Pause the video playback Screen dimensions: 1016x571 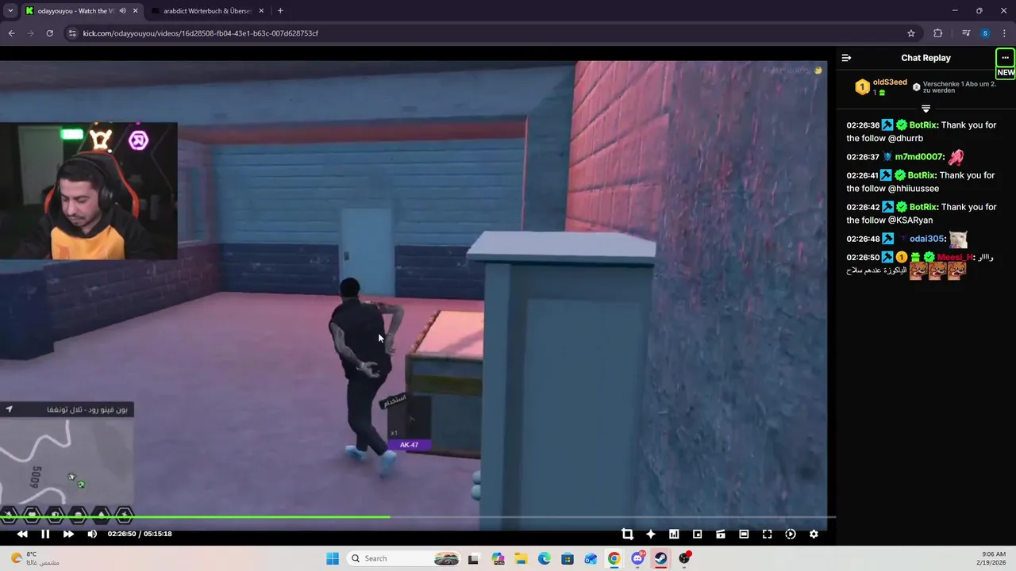[45, 534]
